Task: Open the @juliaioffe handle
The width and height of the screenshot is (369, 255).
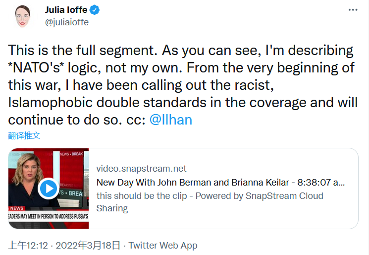Action: tap(67, 22)
